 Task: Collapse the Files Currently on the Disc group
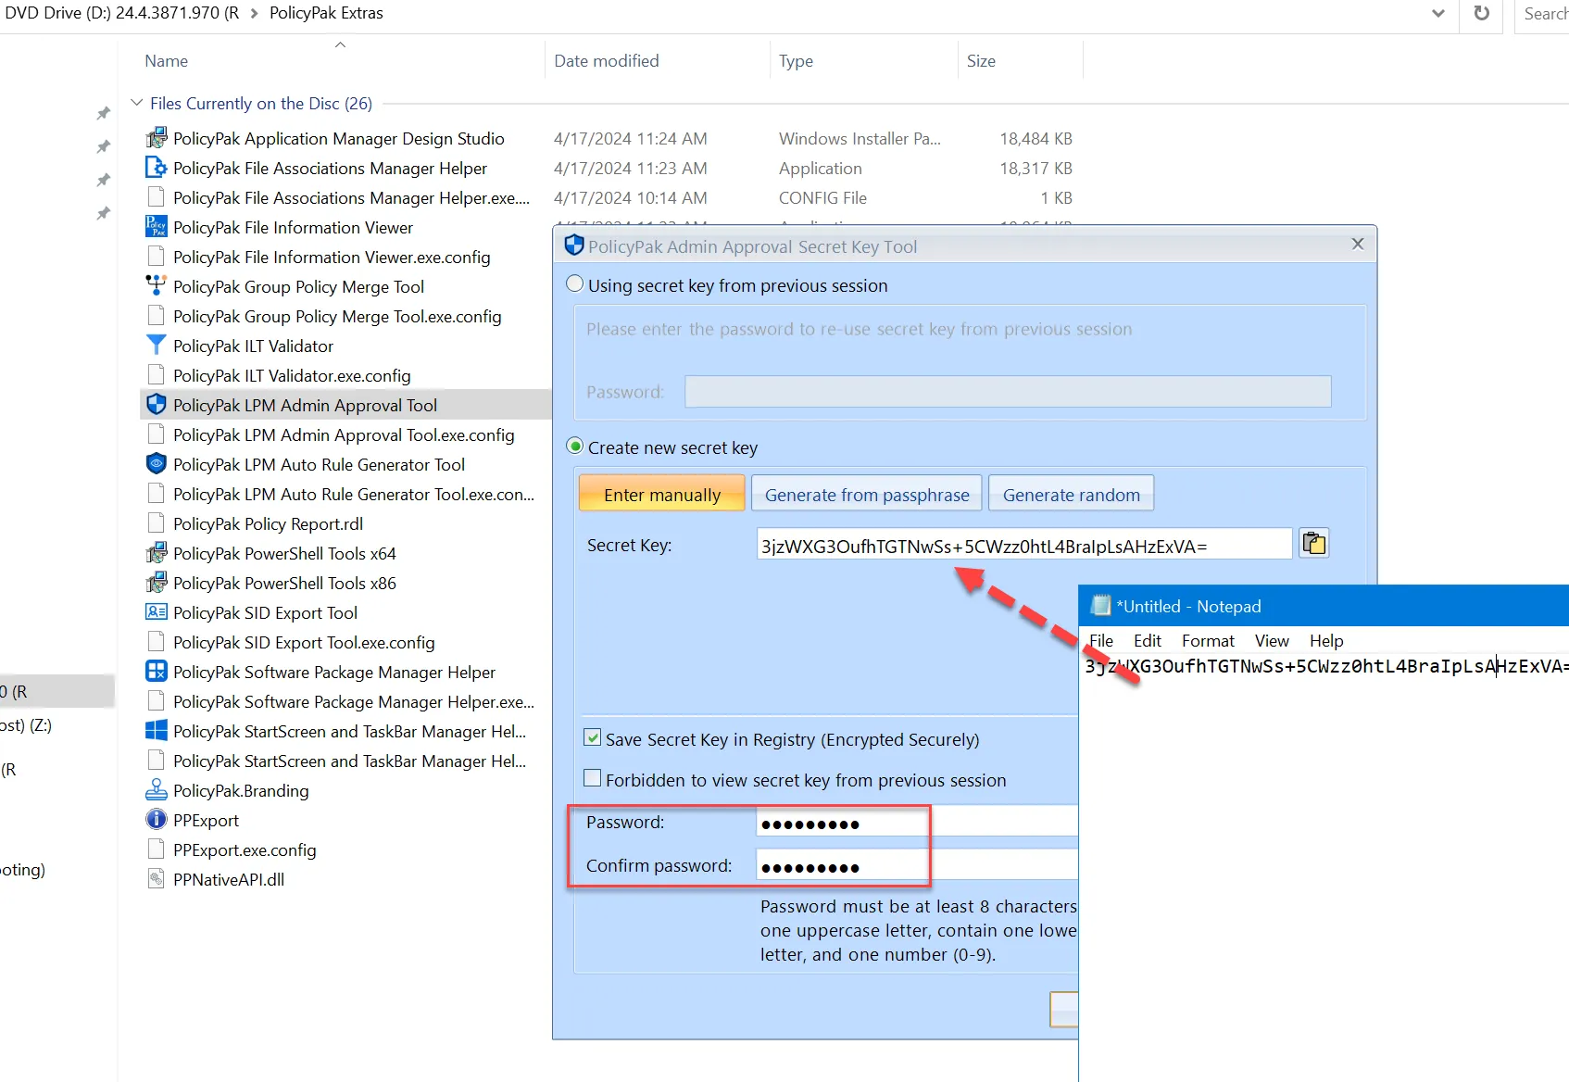136,103
